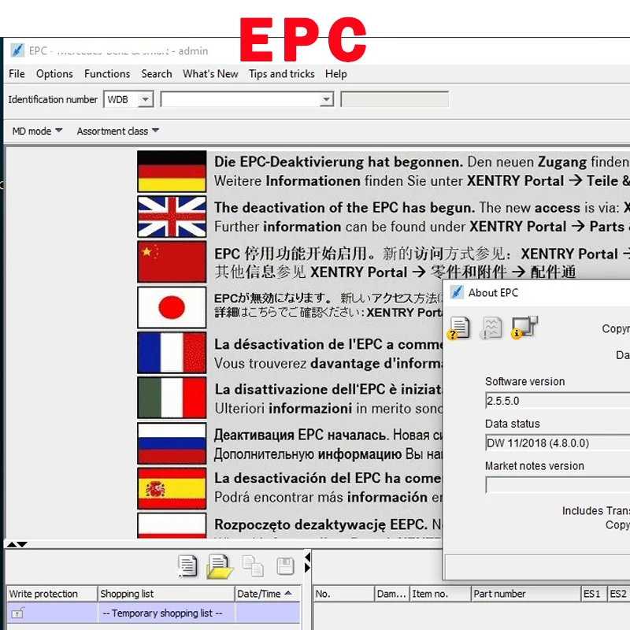
Task: Sort by Date/Time column header
Action: click(268, 594)
